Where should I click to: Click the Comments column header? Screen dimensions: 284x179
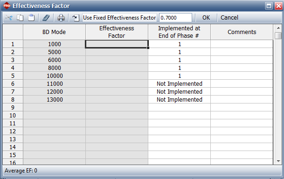point(242,32)
